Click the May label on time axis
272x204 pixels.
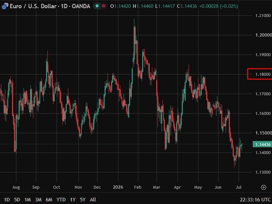coord(198,187)
